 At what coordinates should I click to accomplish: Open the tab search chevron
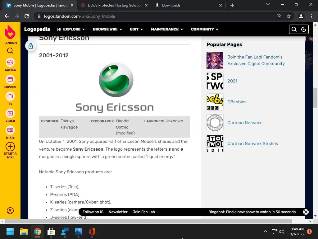[268, 4]
